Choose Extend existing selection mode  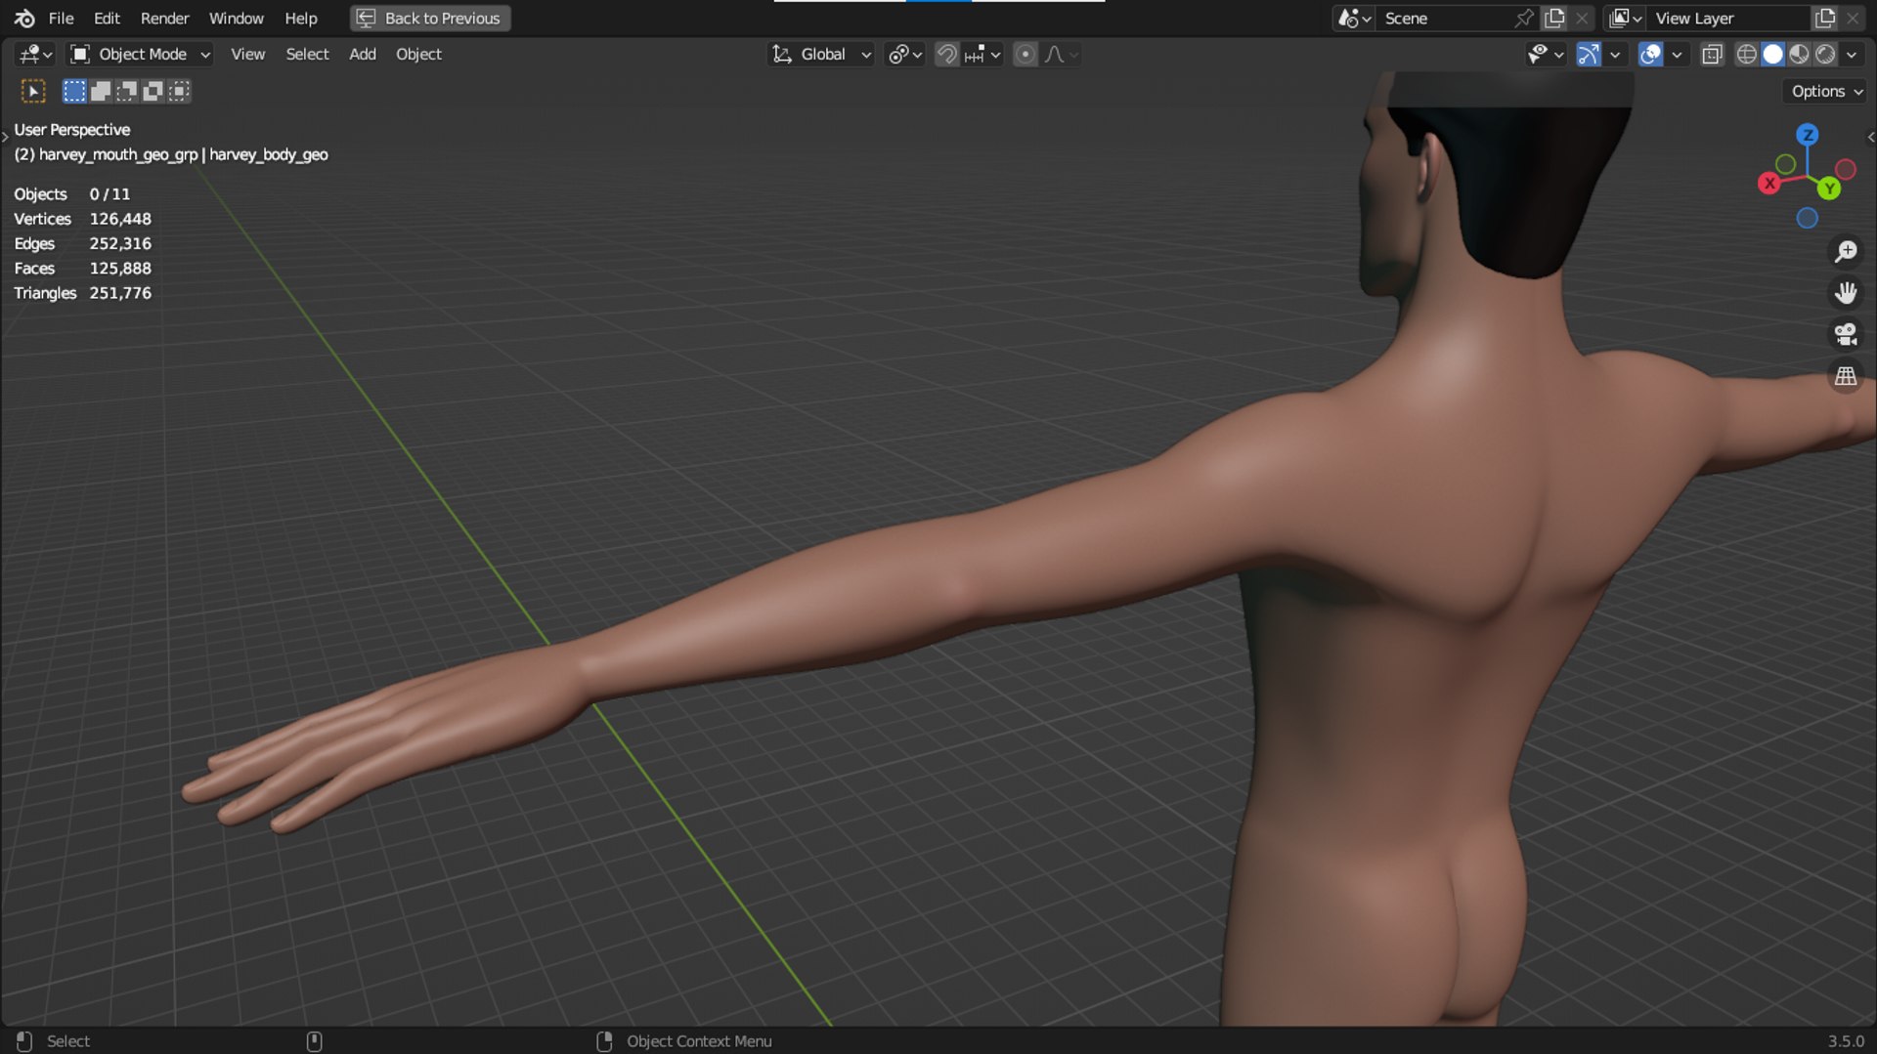point(101,91)
